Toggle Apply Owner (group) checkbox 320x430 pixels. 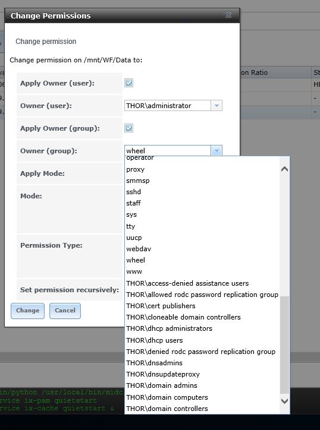(x=129, y=128)
